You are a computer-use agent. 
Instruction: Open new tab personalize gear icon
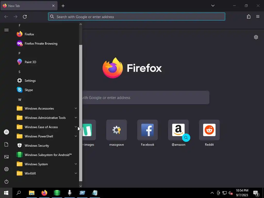click(256, 37)
